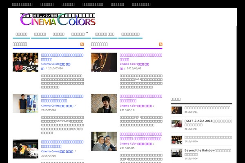Open RSS feed of blue-underlined section

point(82,44)
